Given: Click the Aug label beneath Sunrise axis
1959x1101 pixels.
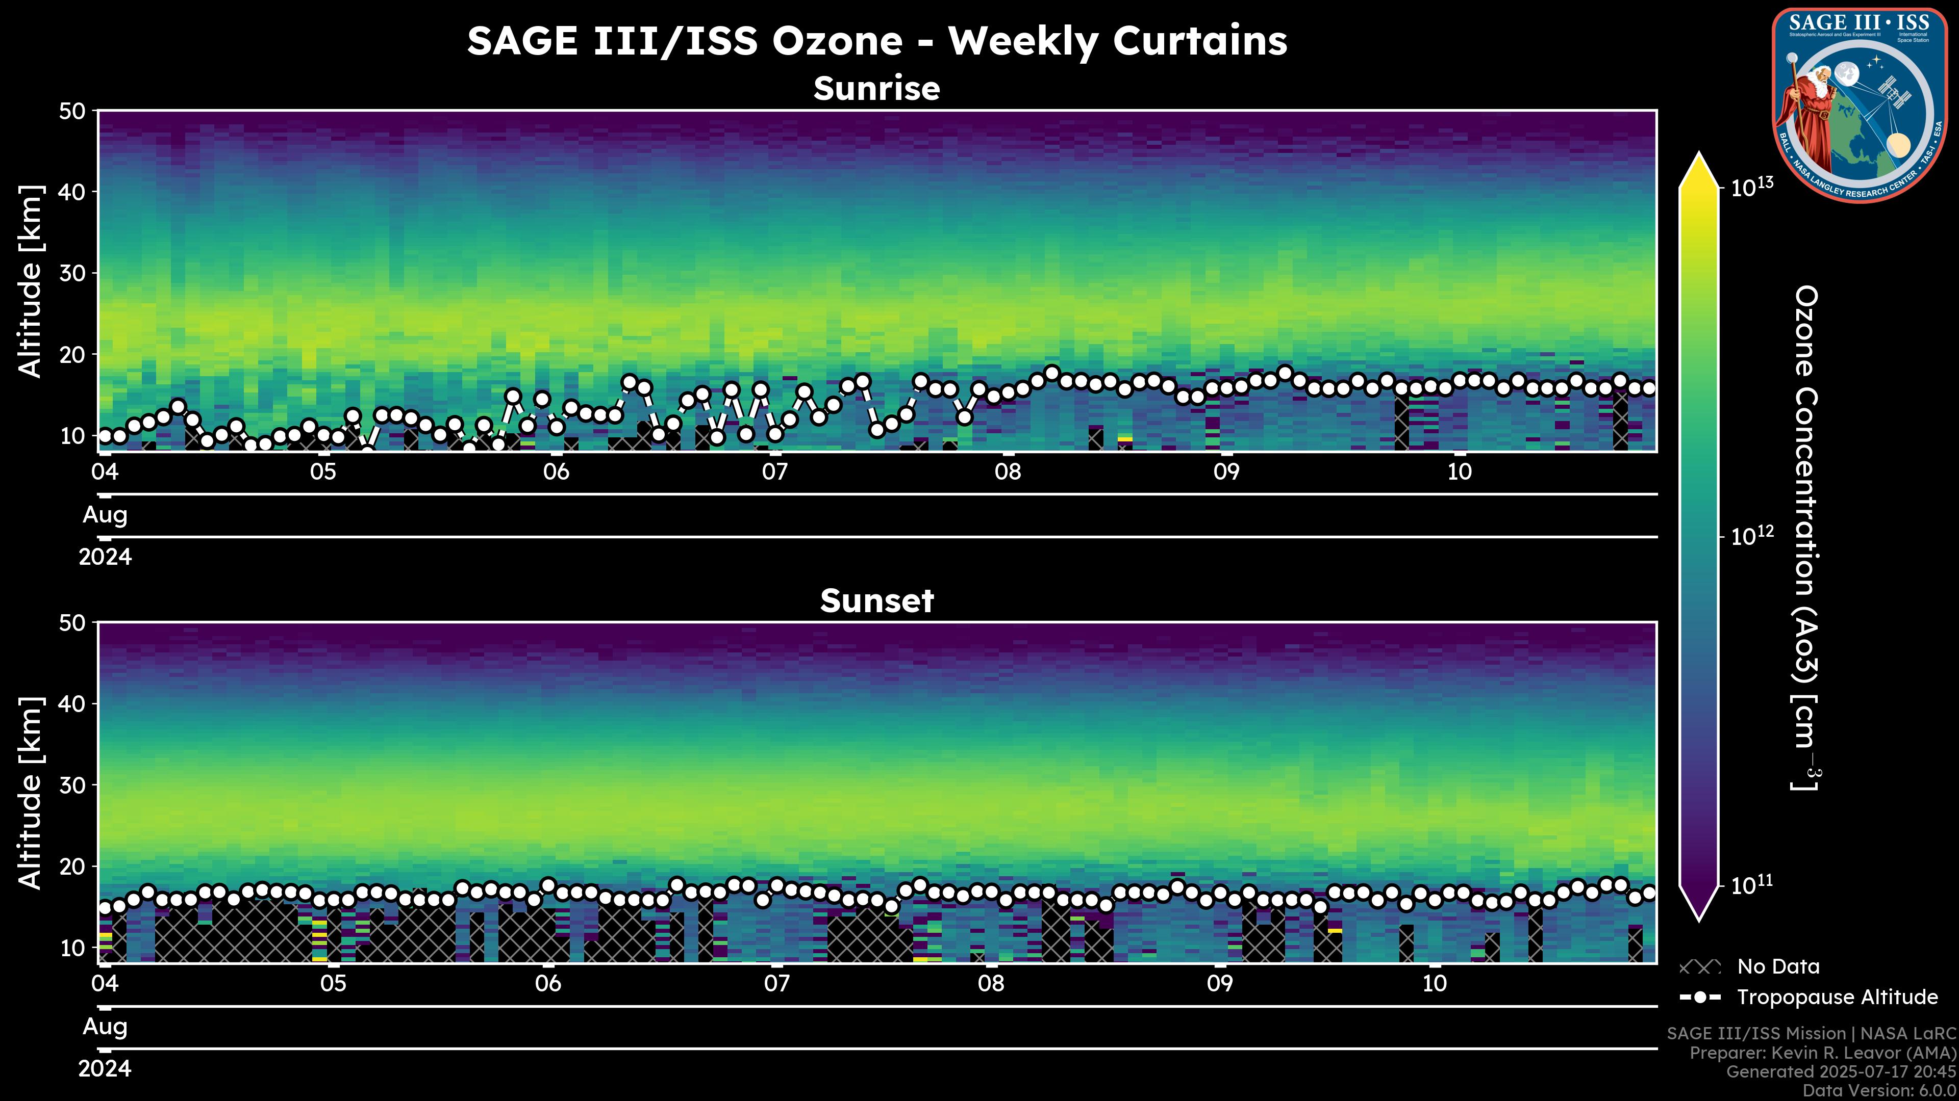Looking at the screenshot, I should [105, 515].
